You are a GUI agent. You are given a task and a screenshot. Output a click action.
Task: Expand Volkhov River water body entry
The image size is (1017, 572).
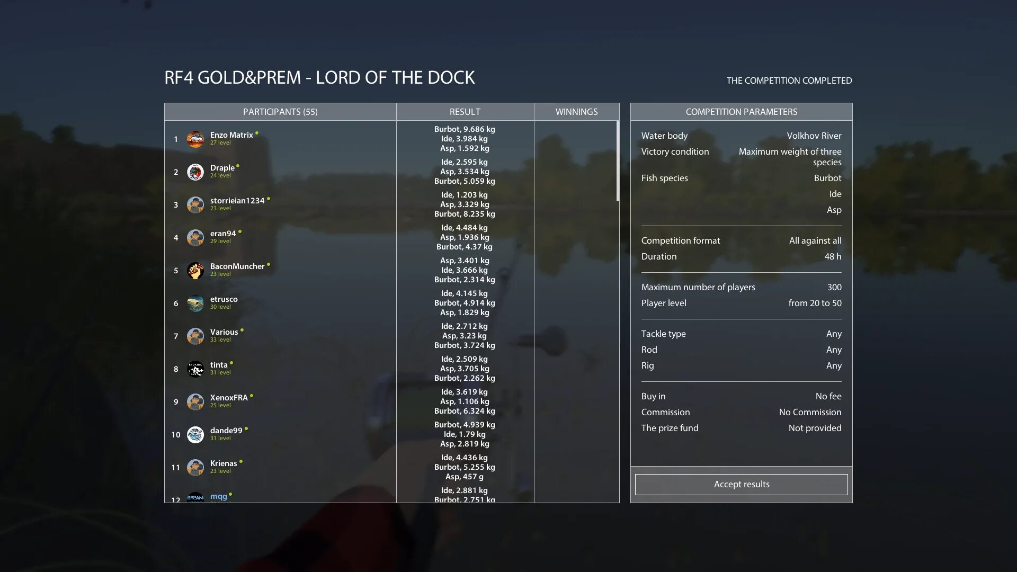(813, 135)
